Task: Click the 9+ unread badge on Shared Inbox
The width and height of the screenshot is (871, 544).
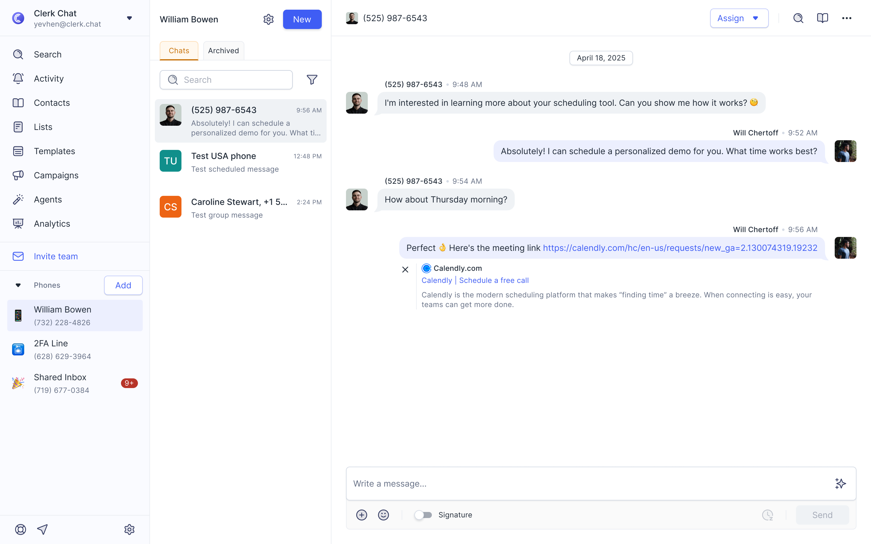Action: point(129,383)
